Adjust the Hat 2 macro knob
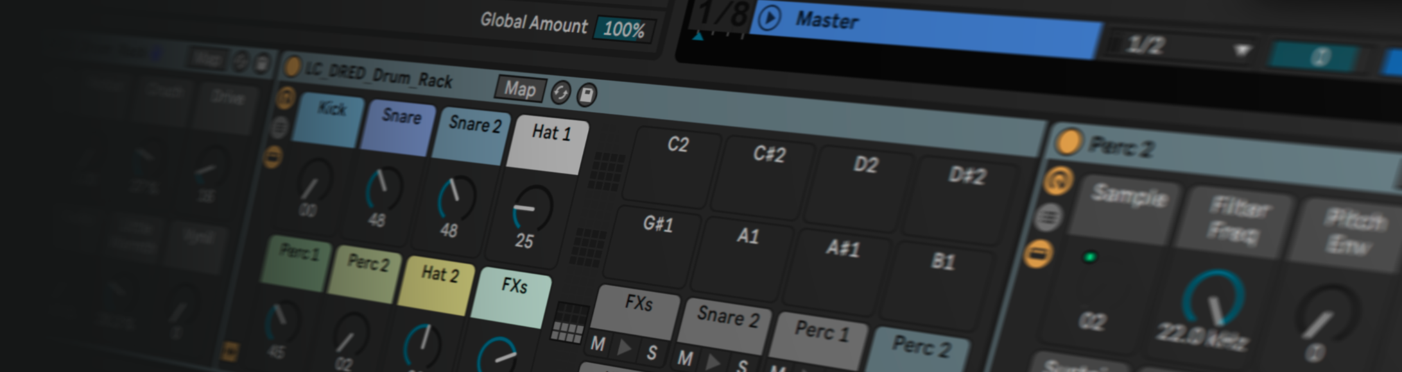The width and height of the screenshot is (1402, 372). (422, 346)
